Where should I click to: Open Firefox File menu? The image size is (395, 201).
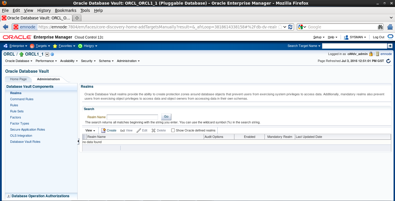5,10
